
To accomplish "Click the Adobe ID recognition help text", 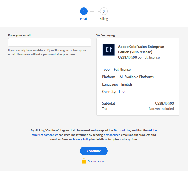I will (47, 52).
